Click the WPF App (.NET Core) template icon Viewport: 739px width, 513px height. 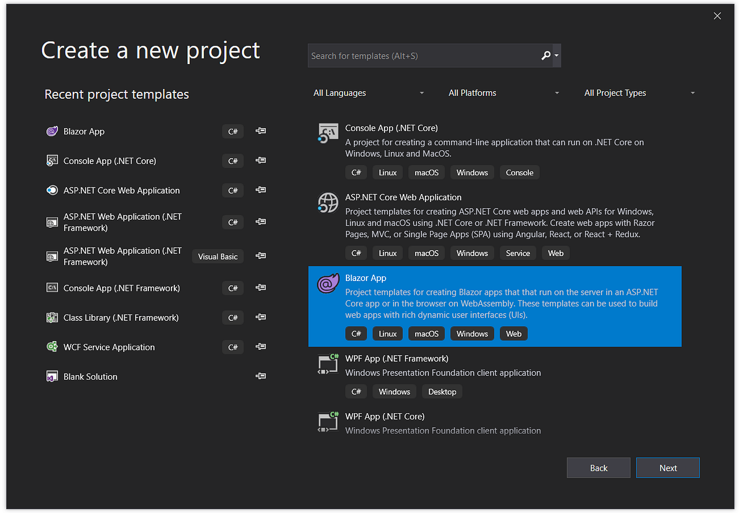point(327,421)
